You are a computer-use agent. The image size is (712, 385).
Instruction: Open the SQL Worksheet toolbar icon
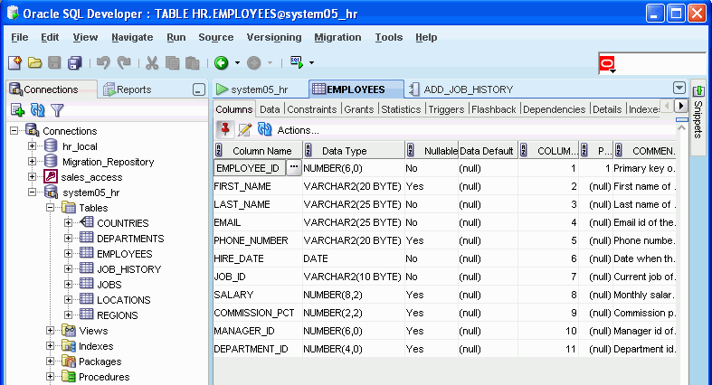click(x=296, y=63)
